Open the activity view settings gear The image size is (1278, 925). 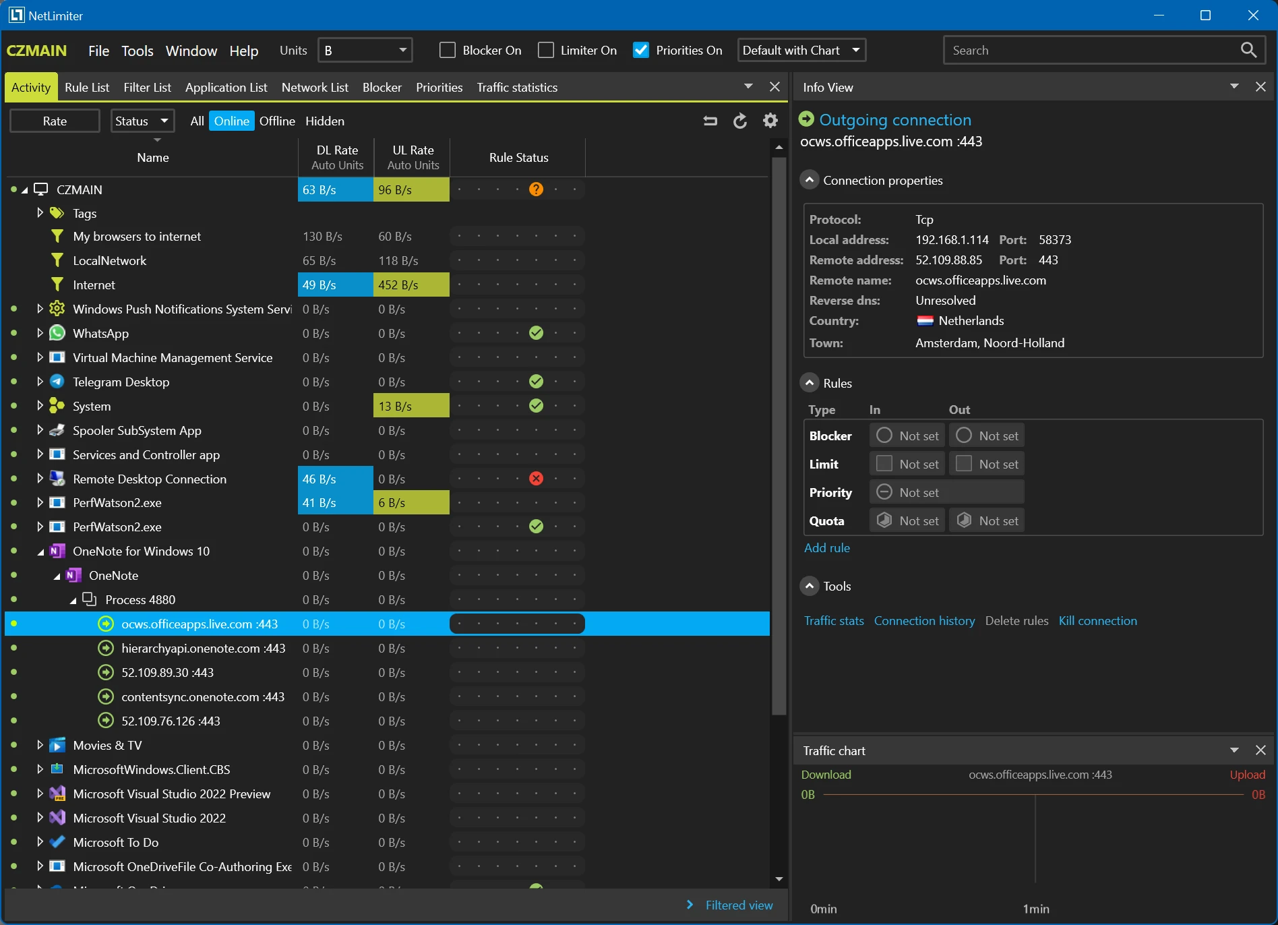(x=770, y=121)
